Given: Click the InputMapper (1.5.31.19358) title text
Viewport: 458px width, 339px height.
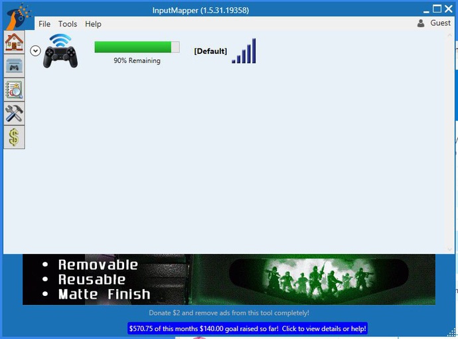Looking at the screenshot, I should click(x=200, y=11).
